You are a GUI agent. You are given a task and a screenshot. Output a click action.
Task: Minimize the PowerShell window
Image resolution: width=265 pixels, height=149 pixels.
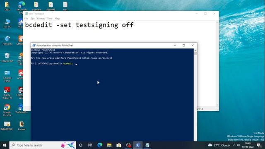click(175, 46)
